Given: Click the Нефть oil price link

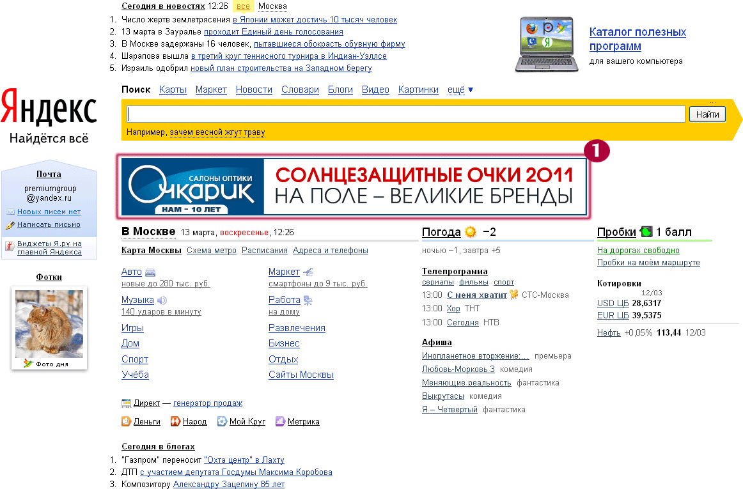Looking at the screenshot, I should click(609, 332).
